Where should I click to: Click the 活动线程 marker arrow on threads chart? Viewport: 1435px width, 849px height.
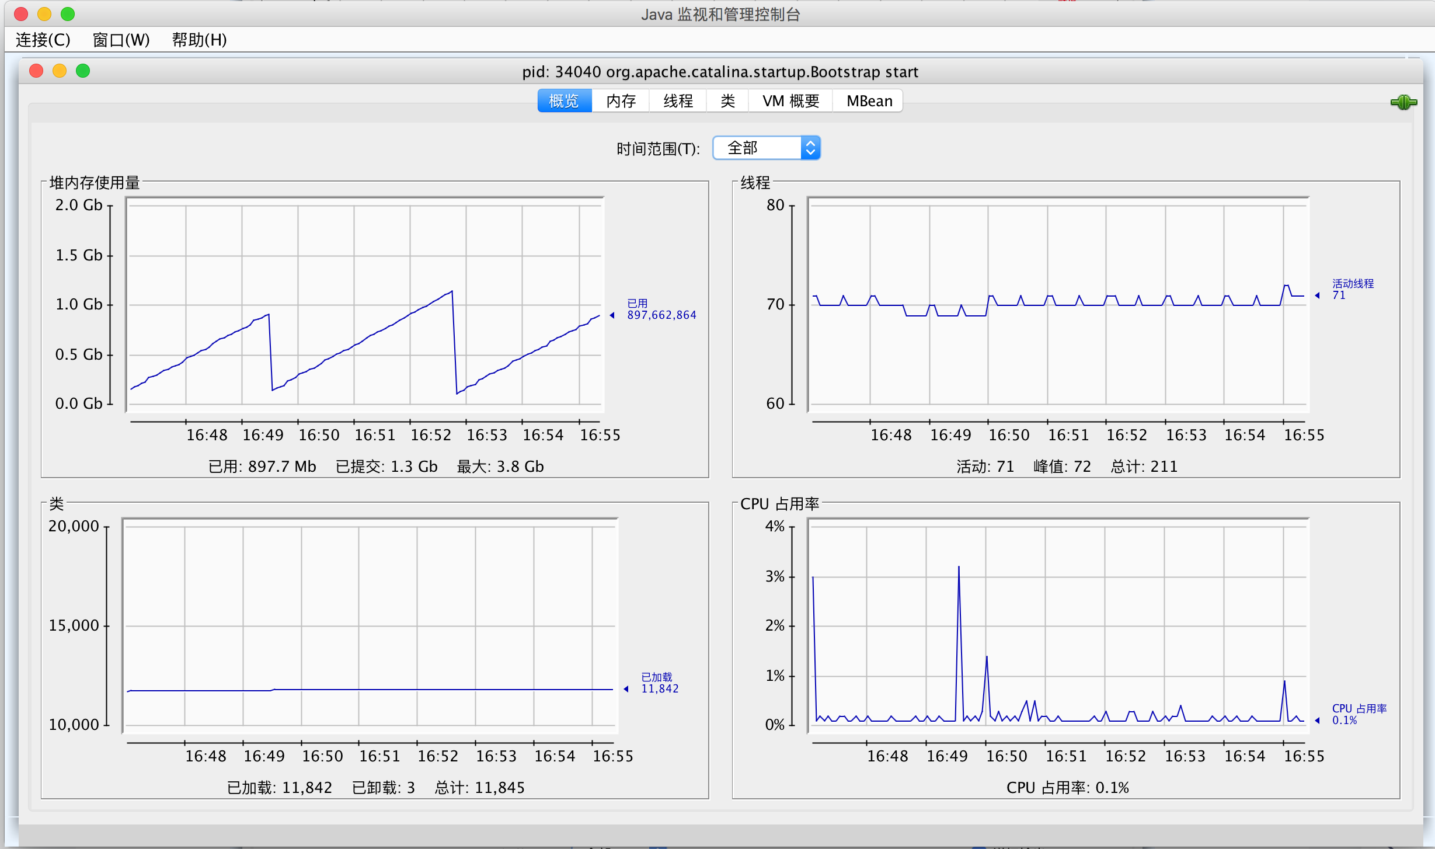[x=1317, y=295]
